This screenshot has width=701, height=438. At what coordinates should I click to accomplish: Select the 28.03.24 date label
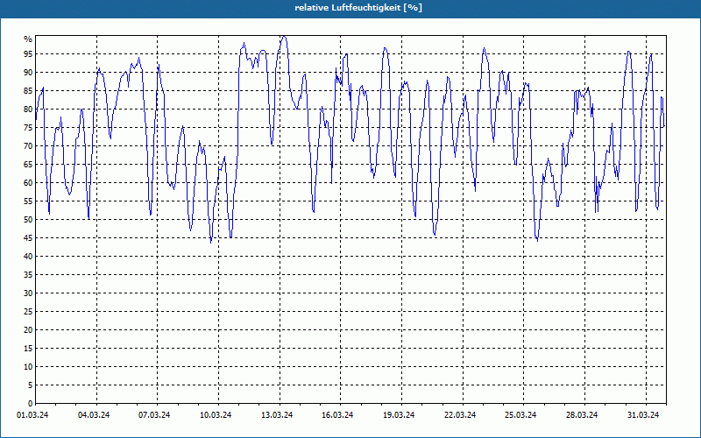(582, 415)
